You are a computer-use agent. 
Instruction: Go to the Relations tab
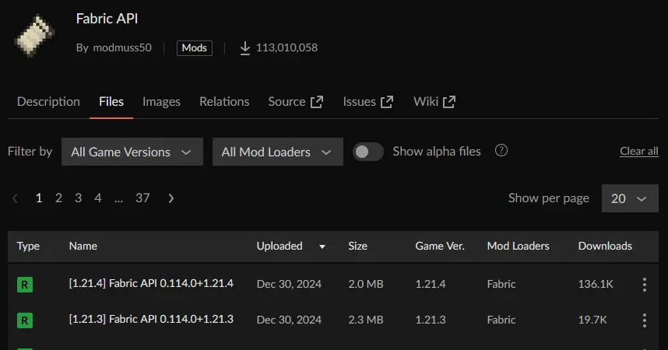coord(224,102)
